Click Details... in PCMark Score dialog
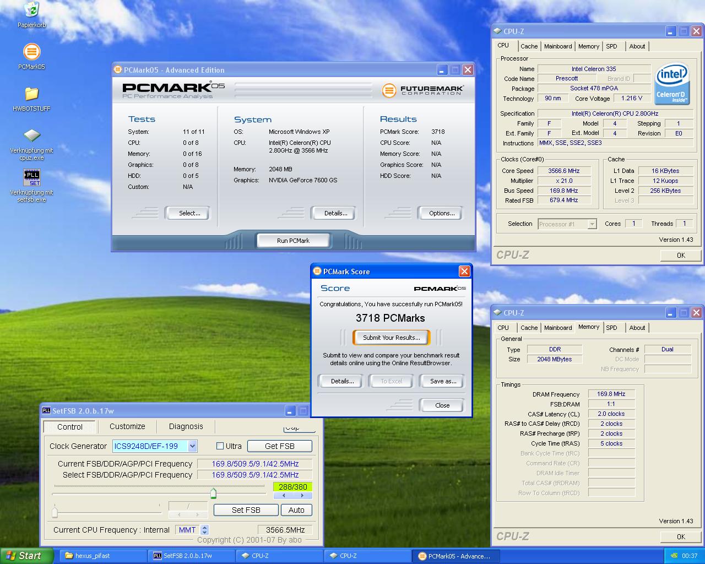The height and width of the screenshot is (564, 705). point(342,381)
